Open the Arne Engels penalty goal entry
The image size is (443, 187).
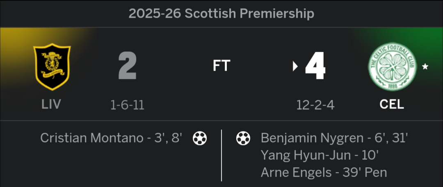pyautogui.click(x=324, y=173)
